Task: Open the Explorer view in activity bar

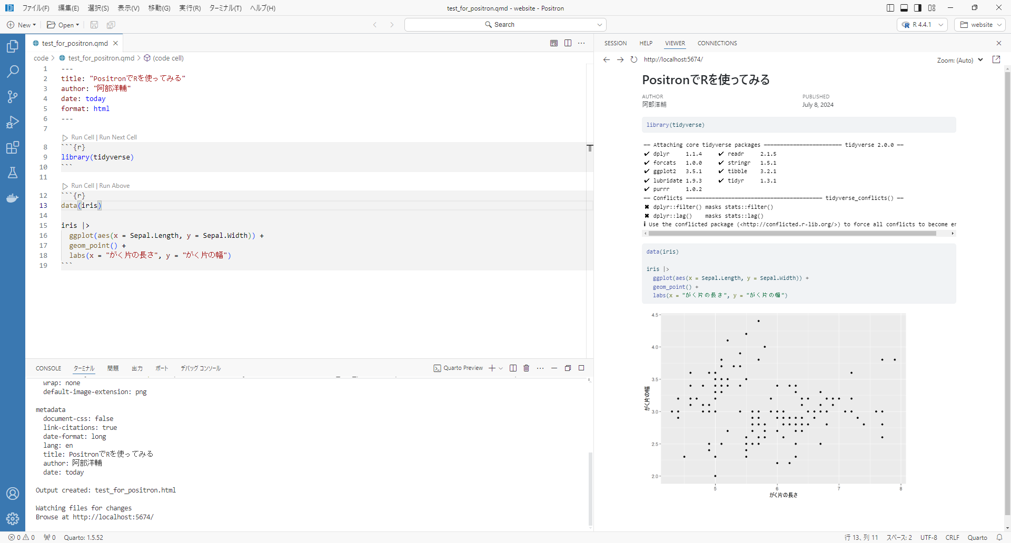Action: 13,46
